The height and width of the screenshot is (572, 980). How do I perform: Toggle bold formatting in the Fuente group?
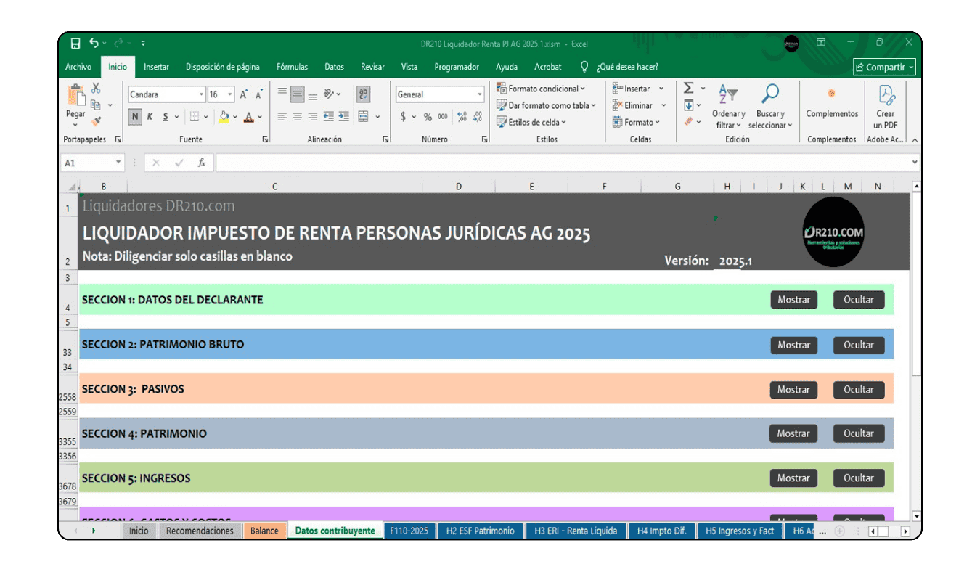(136, 116)
